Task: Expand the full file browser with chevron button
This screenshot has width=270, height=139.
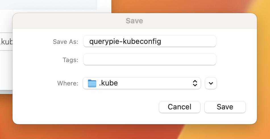Action: coord(211,83)
